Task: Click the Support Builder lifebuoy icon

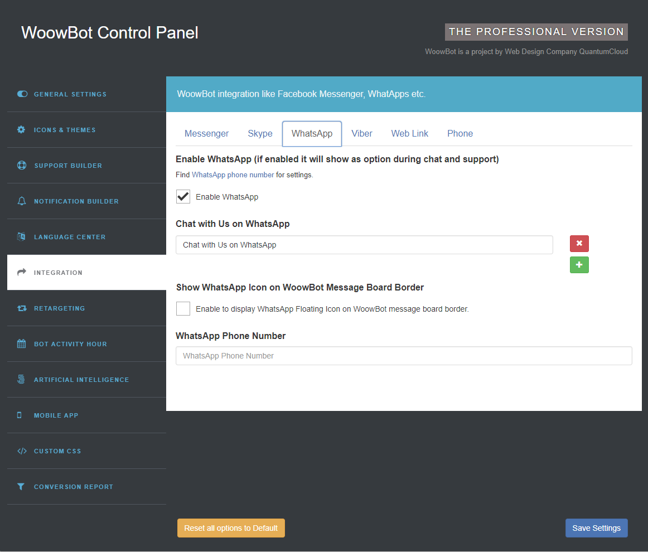Action: 22,165
